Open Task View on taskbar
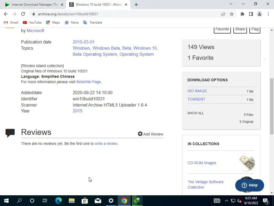274x206 pixels. tap(45, 201)
